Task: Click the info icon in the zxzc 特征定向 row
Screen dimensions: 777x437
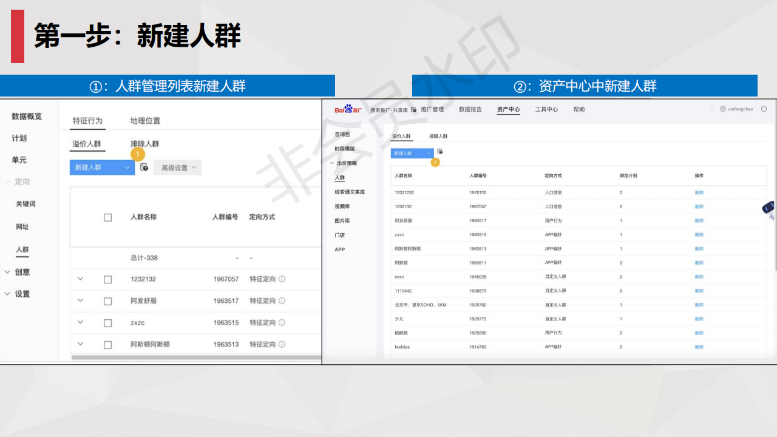Action: (282, 323)
